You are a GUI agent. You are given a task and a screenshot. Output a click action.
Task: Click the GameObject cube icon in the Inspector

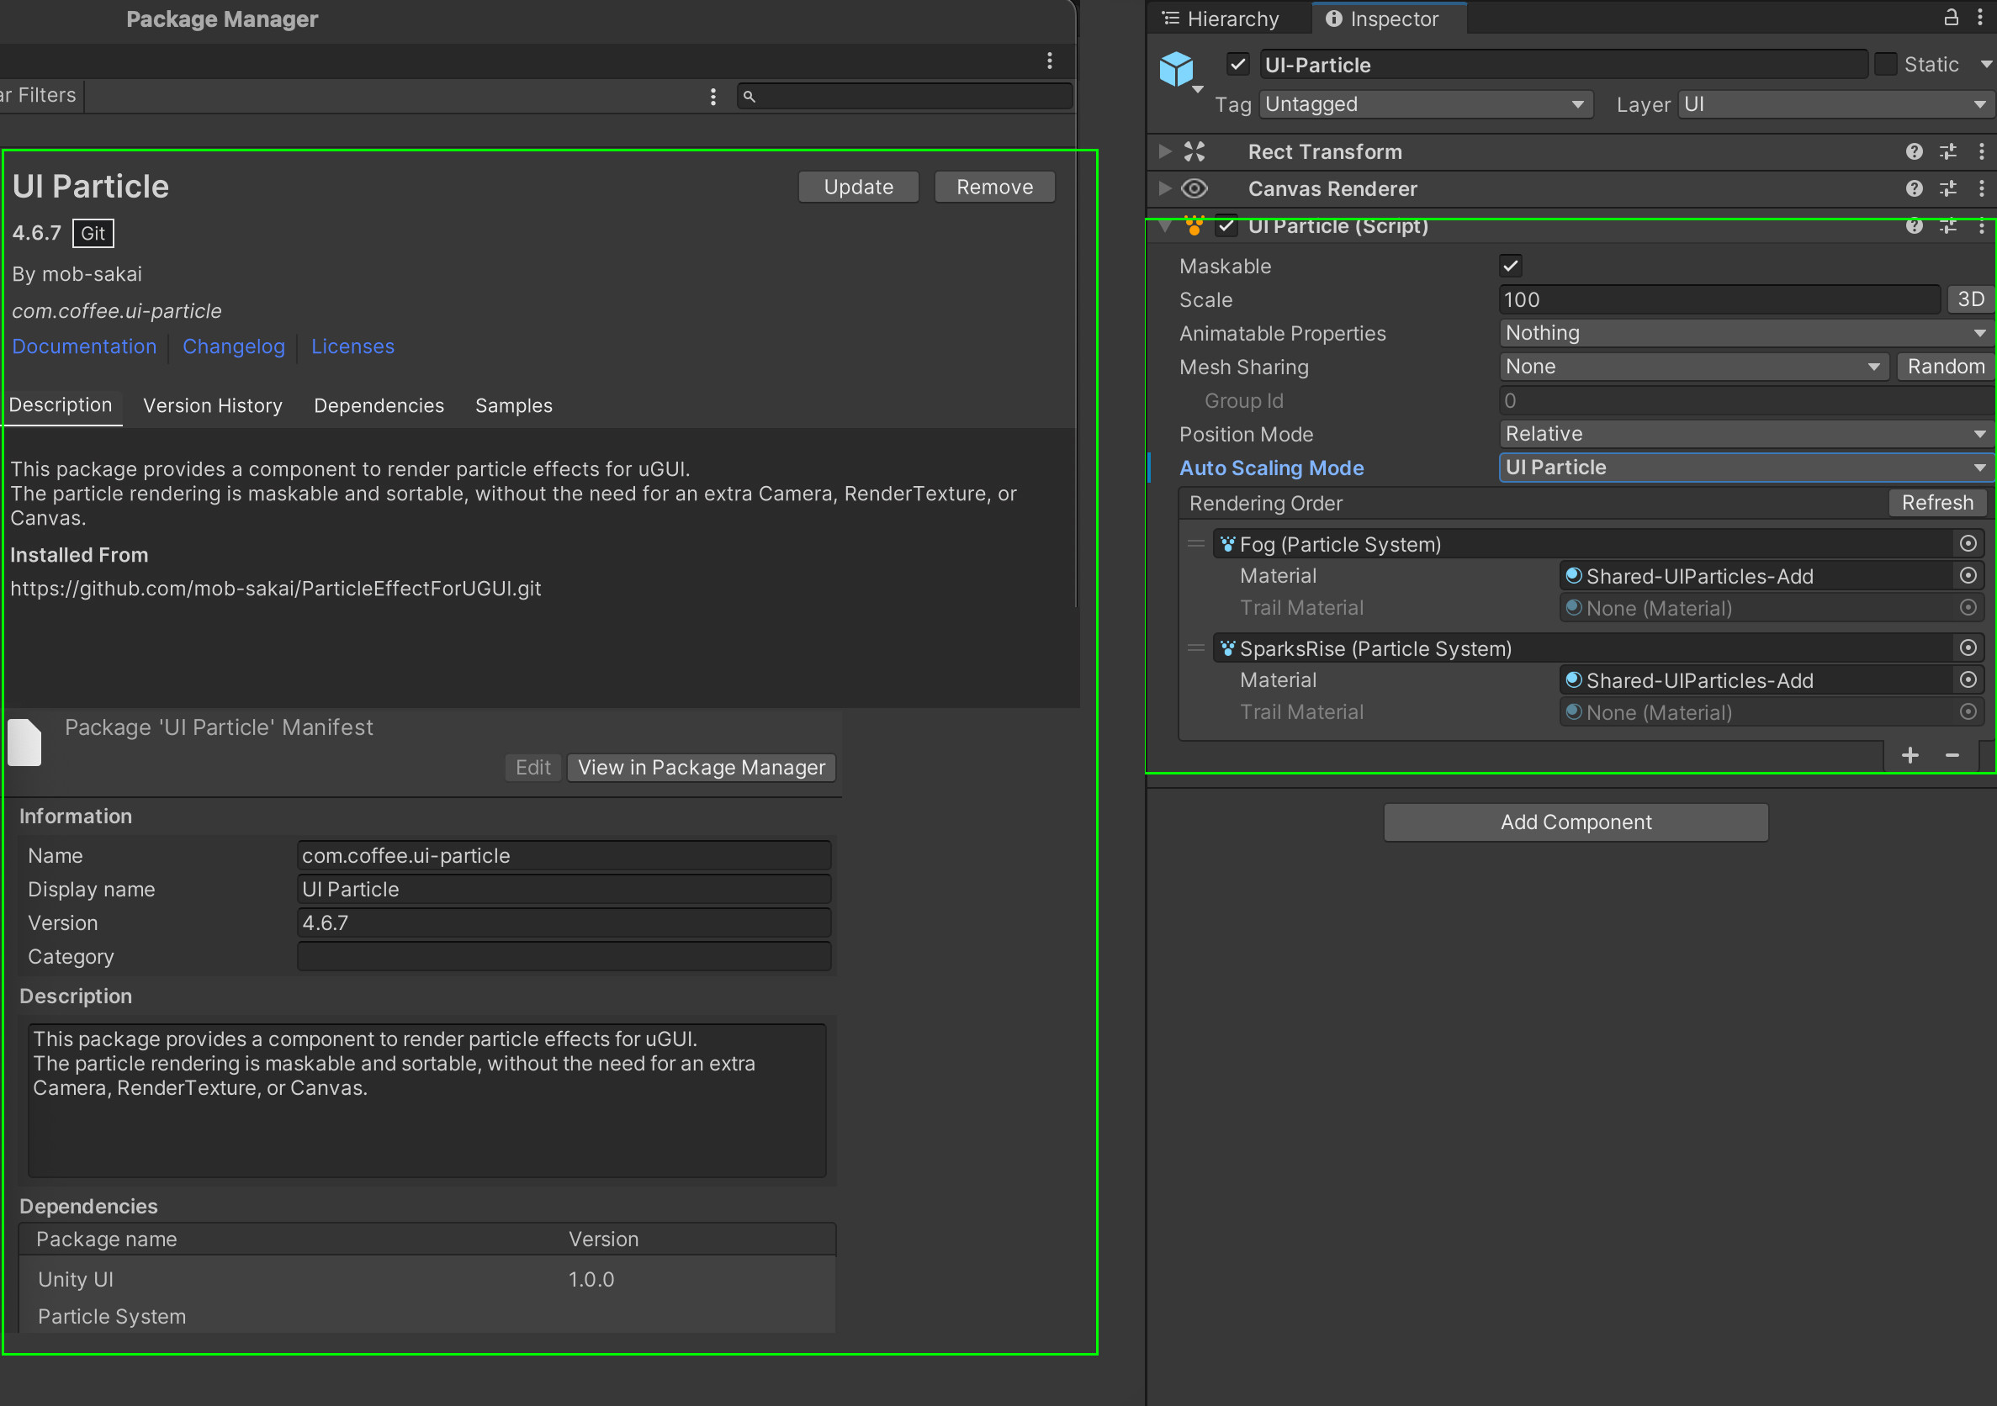(1179, 70)
